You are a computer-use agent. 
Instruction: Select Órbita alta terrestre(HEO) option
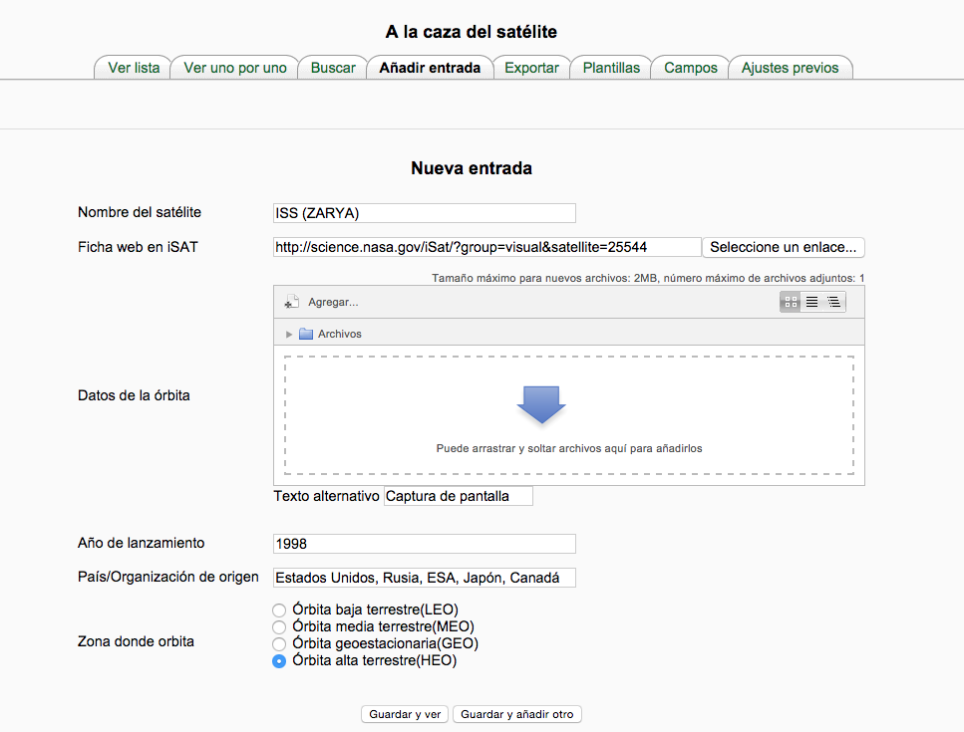tap(279, 661)
